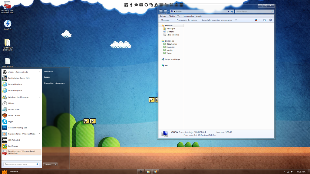Toggle the preview pane in Equipo window

click(265, 20)
